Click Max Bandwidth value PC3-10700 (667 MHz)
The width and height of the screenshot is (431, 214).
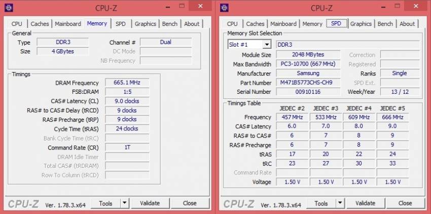click(308, 64)
